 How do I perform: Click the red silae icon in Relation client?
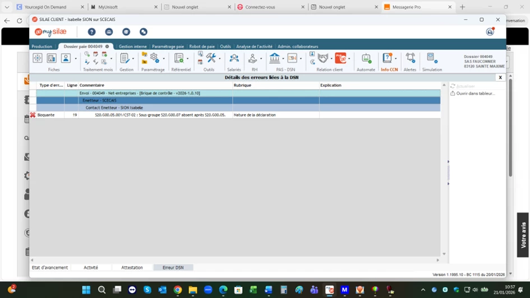340,58
